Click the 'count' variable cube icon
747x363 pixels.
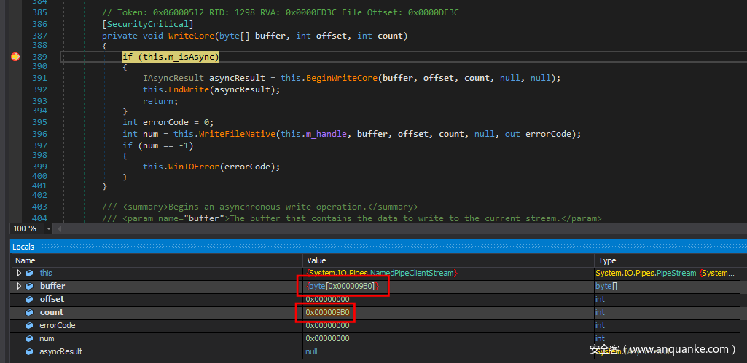pos(28,312)
